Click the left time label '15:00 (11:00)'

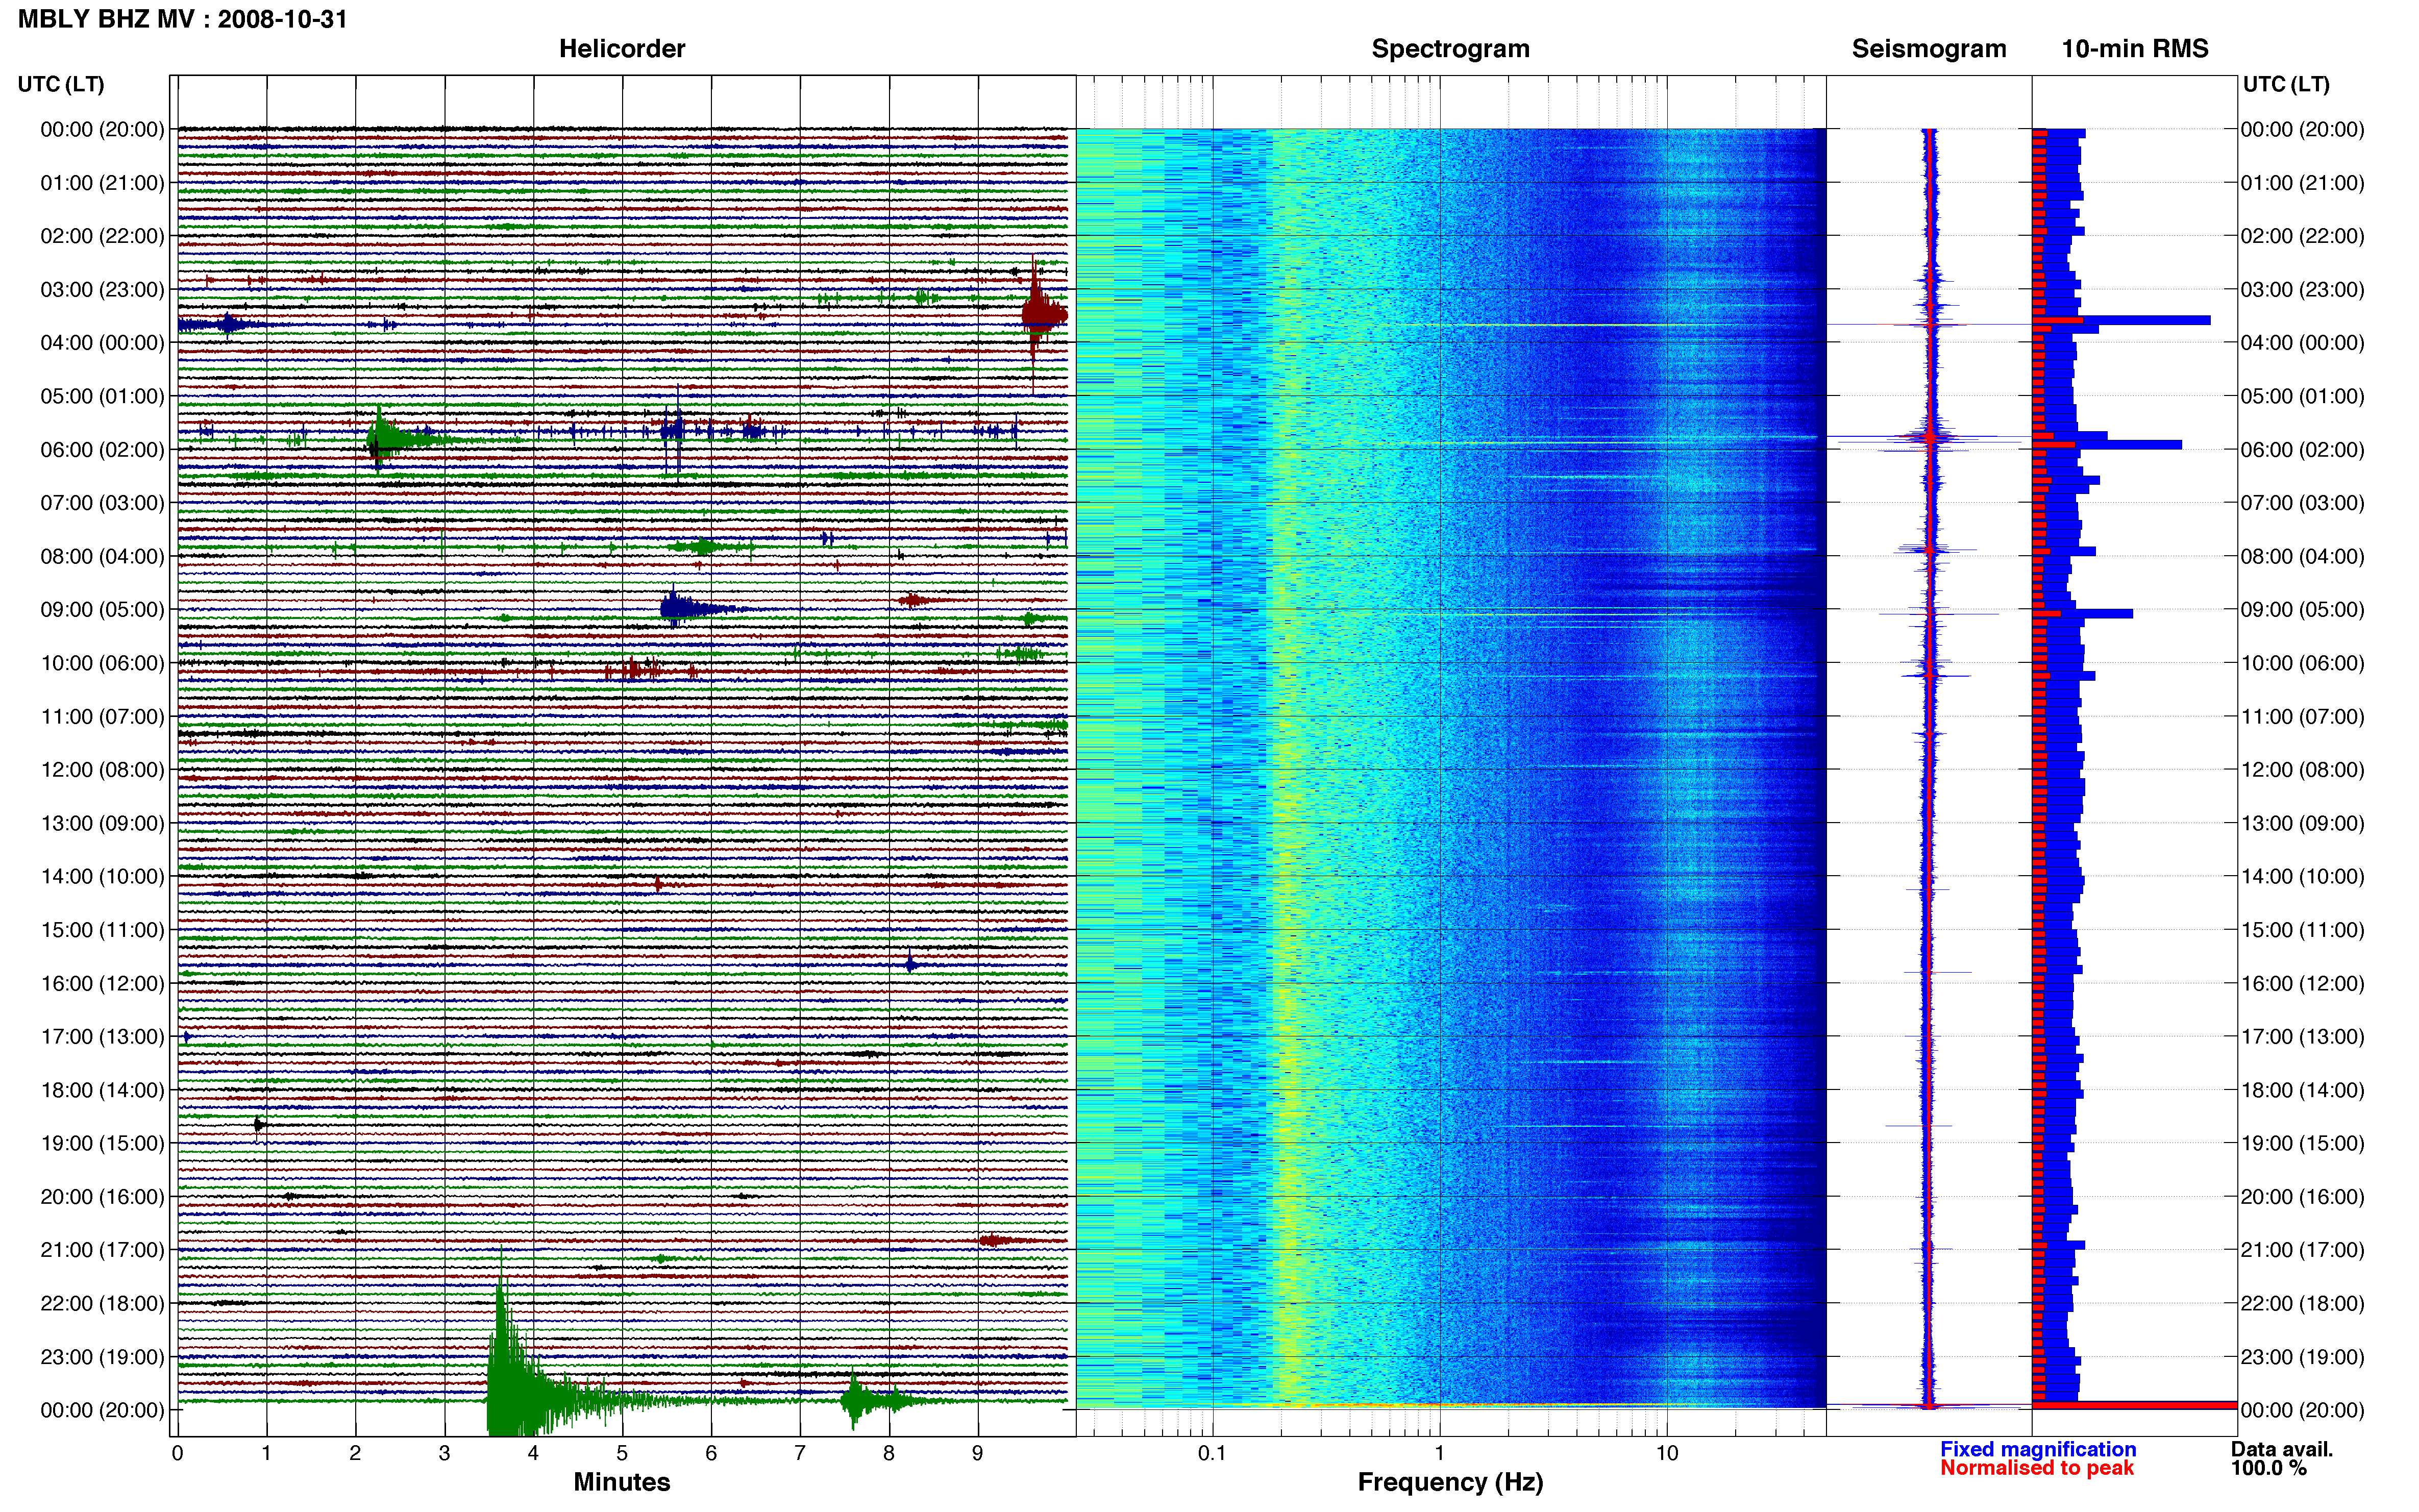pos(102,929)
